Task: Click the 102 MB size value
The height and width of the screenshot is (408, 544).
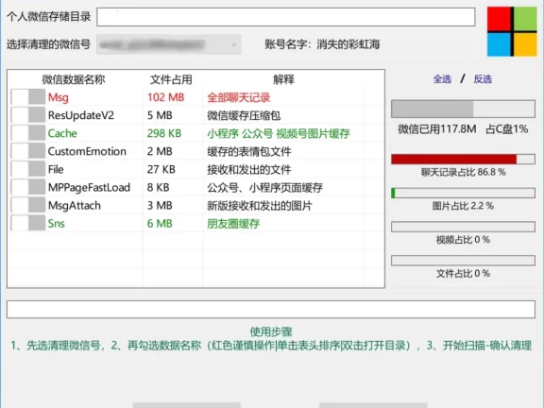Action: coord(165,97)
